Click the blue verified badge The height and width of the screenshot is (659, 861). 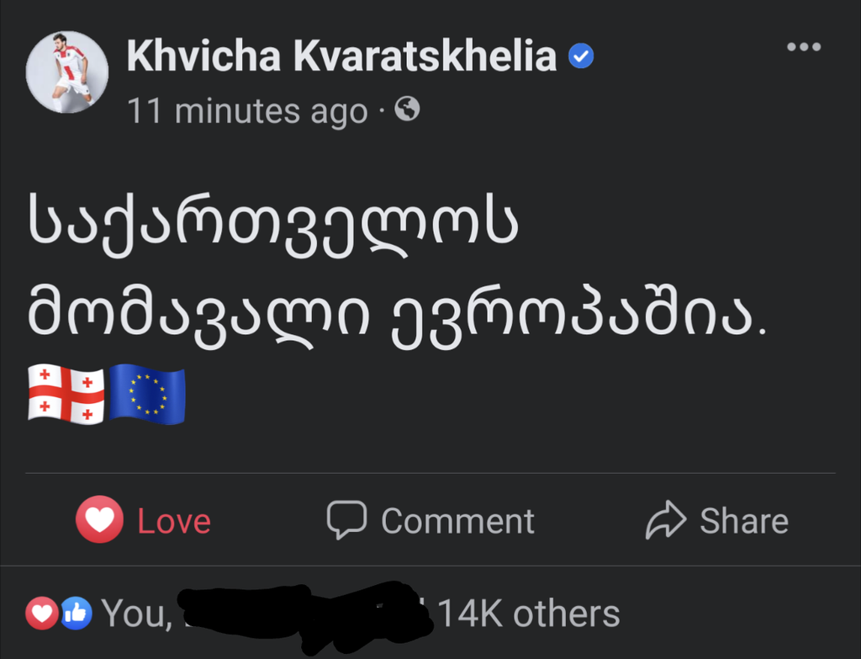pos(582,56)
